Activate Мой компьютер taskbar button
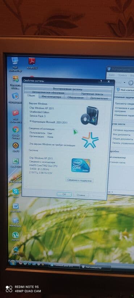The image size is (134, 298). click(x=96, y=267)
